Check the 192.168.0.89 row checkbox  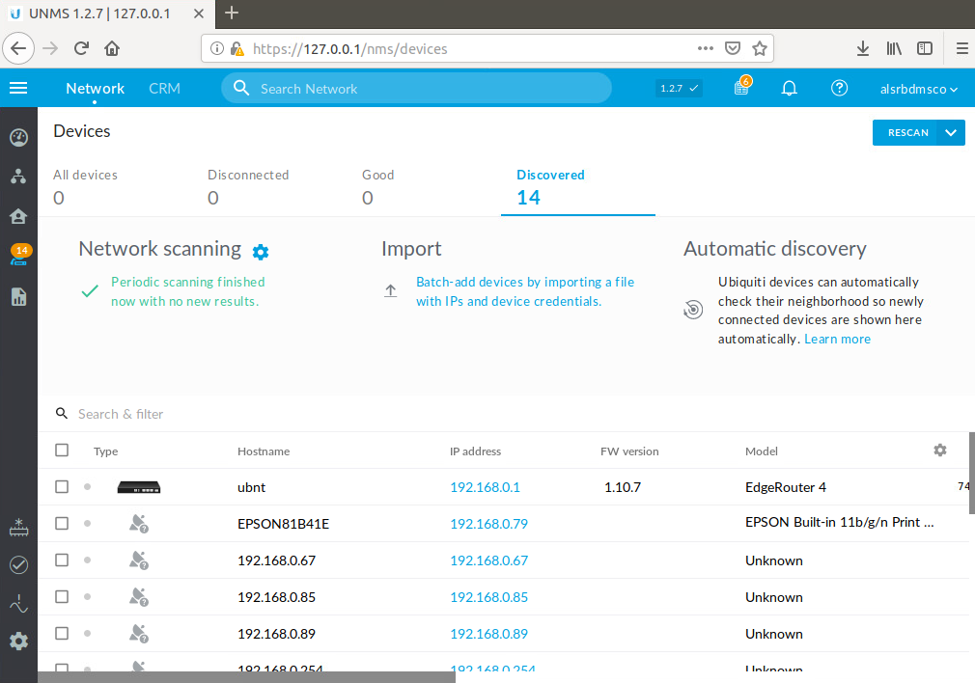(x=62, y=633)
